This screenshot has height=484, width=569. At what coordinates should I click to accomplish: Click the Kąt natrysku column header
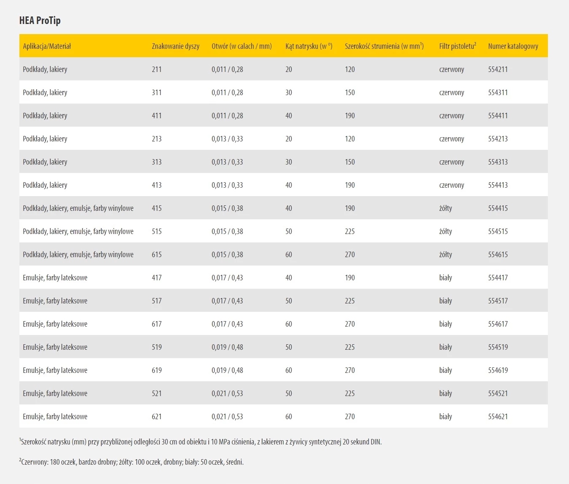tap(309, 46)
